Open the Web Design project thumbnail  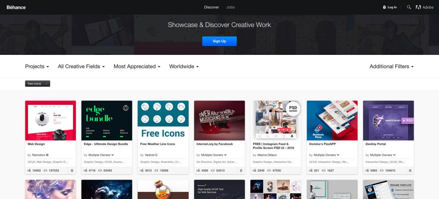pyautogui.click(x=51, y=121)
